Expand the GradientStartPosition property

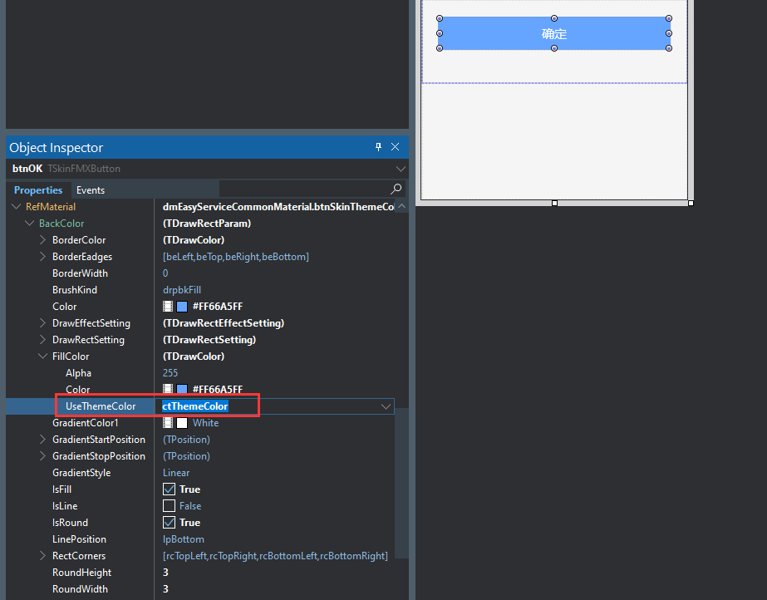[42, 439]
